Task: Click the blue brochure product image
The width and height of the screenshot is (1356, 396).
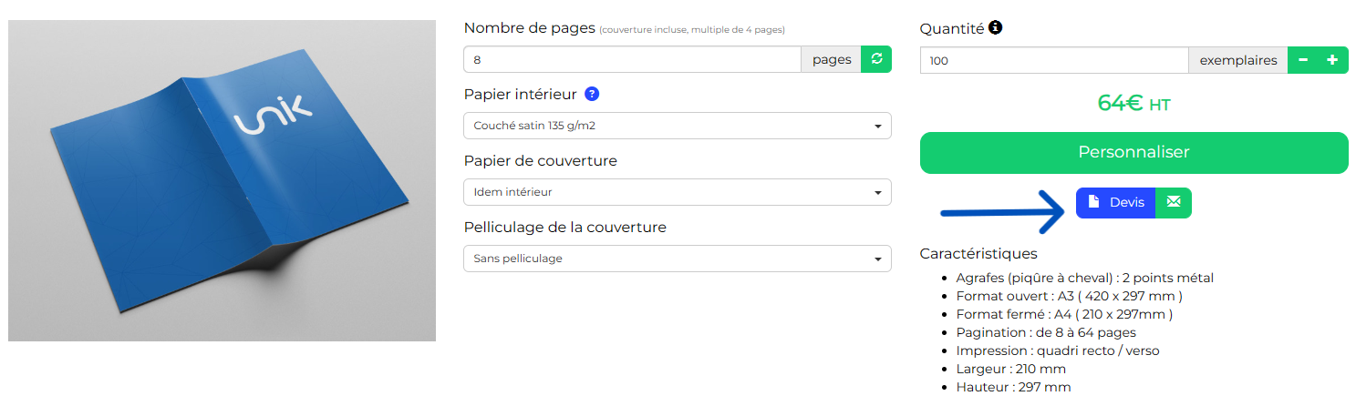Action: [x=222, y=180]
